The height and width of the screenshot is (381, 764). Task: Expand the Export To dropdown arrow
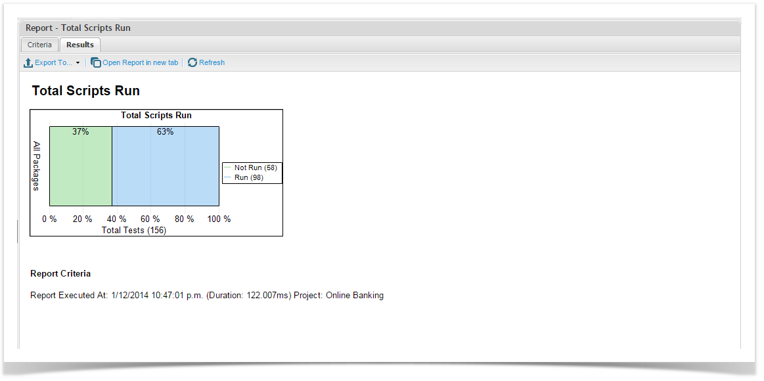(x=78, y=63)
